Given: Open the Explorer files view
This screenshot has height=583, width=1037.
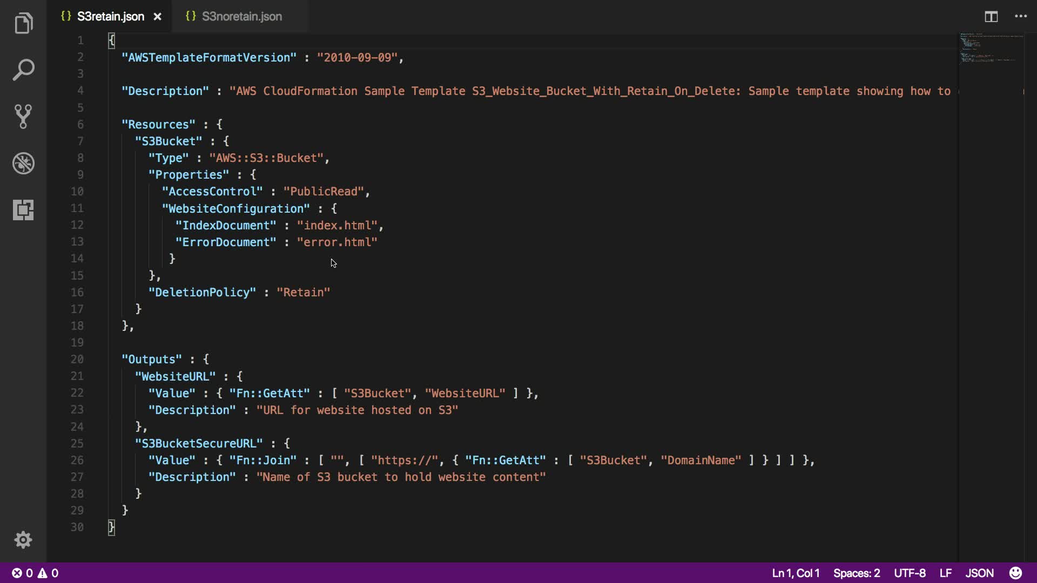Looking at the screenshot, I should (23, 23).
